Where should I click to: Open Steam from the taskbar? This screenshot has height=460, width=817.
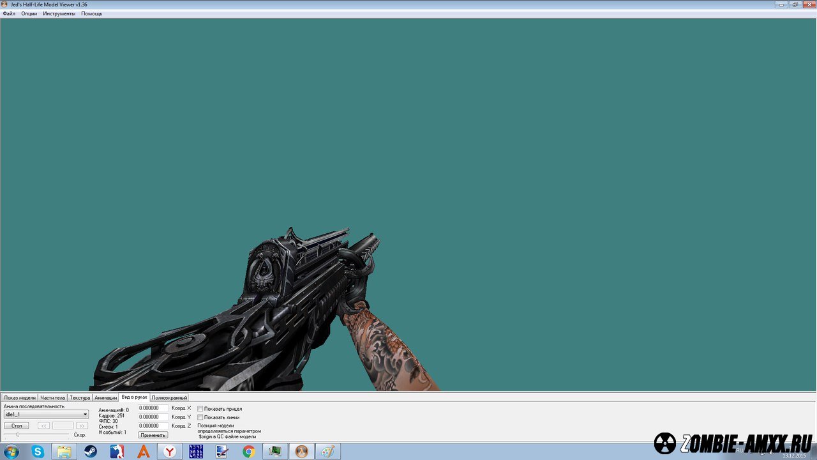point(91,452)
